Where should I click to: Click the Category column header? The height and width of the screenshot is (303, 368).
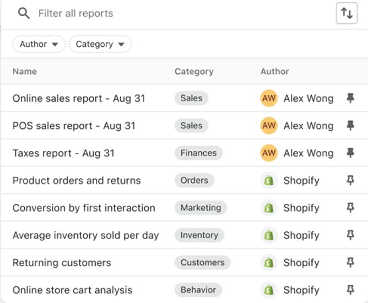194,72
